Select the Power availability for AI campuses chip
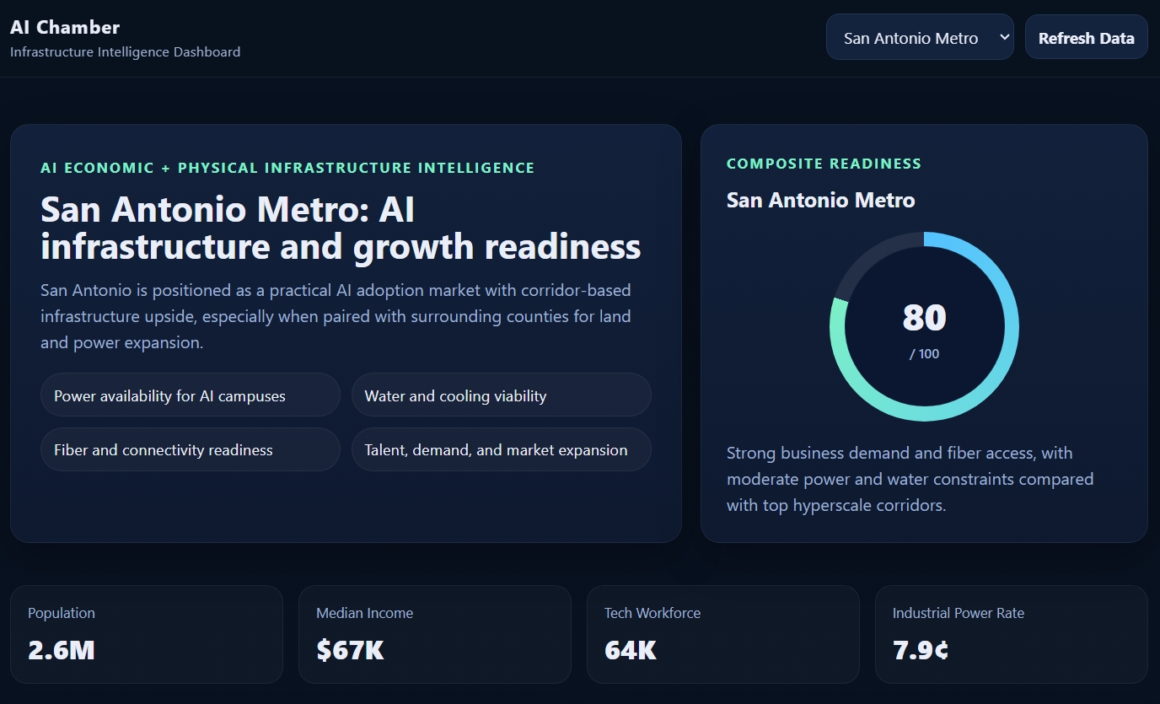 190,395
